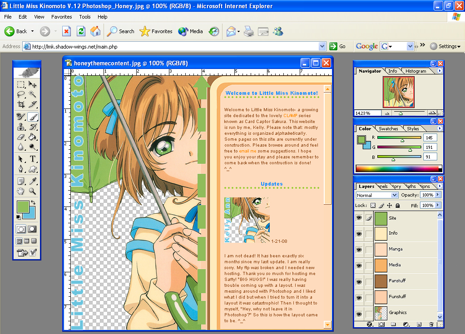The image size is (465, 334).
Task: Select the Rectangular Marquee tool
Action: pyautogui.click(x=21, y=85)
